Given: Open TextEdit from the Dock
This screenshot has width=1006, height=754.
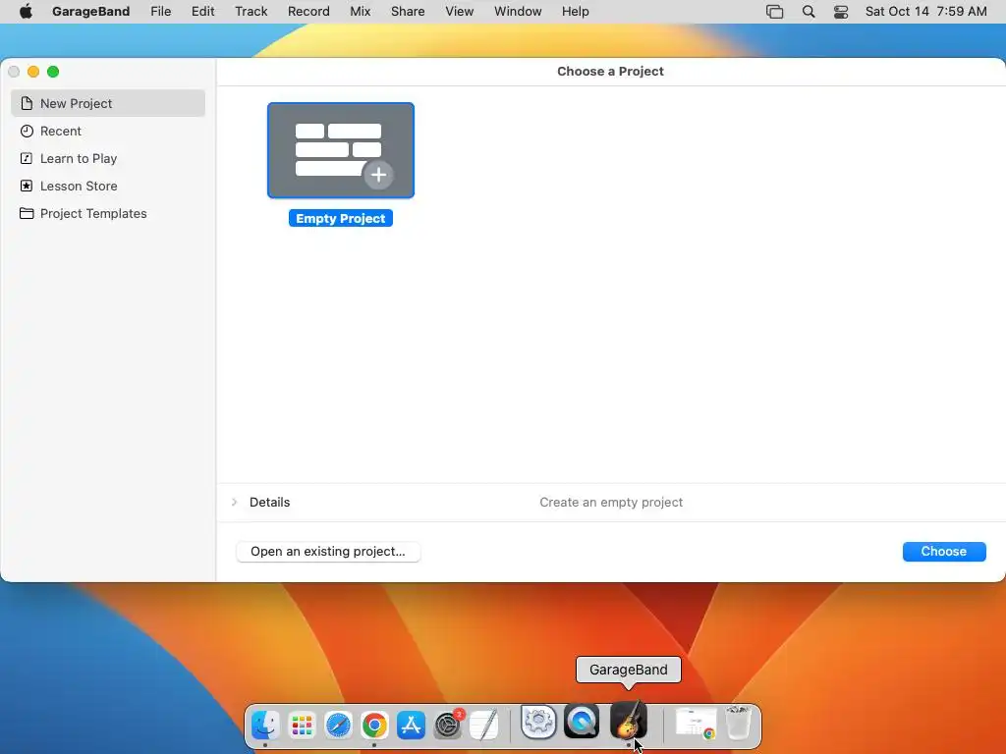Looking at the screenshot, I should 483,726.
